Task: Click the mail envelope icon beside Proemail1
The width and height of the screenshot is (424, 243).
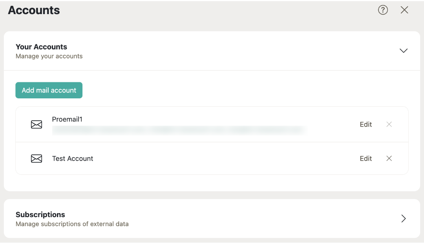Action: (x=37, y=124)
